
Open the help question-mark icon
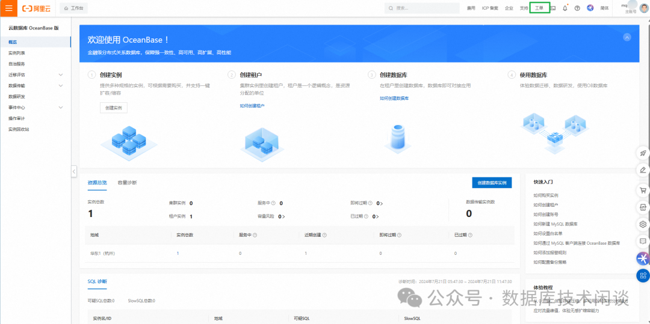577,8
